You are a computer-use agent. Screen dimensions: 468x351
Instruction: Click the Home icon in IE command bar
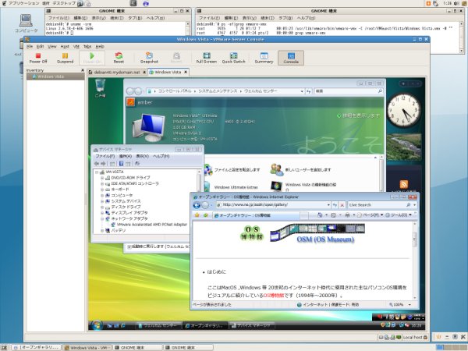(320, 215)
